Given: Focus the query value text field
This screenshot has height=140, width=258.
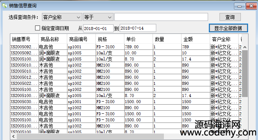Looking at the screenshot, I should click(x=161, y=17).
